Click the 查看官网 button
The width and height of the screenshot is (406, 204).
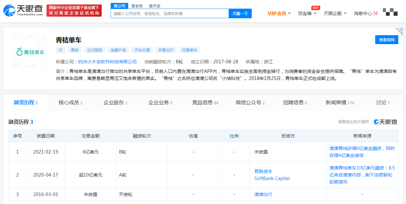pos(387,40)
